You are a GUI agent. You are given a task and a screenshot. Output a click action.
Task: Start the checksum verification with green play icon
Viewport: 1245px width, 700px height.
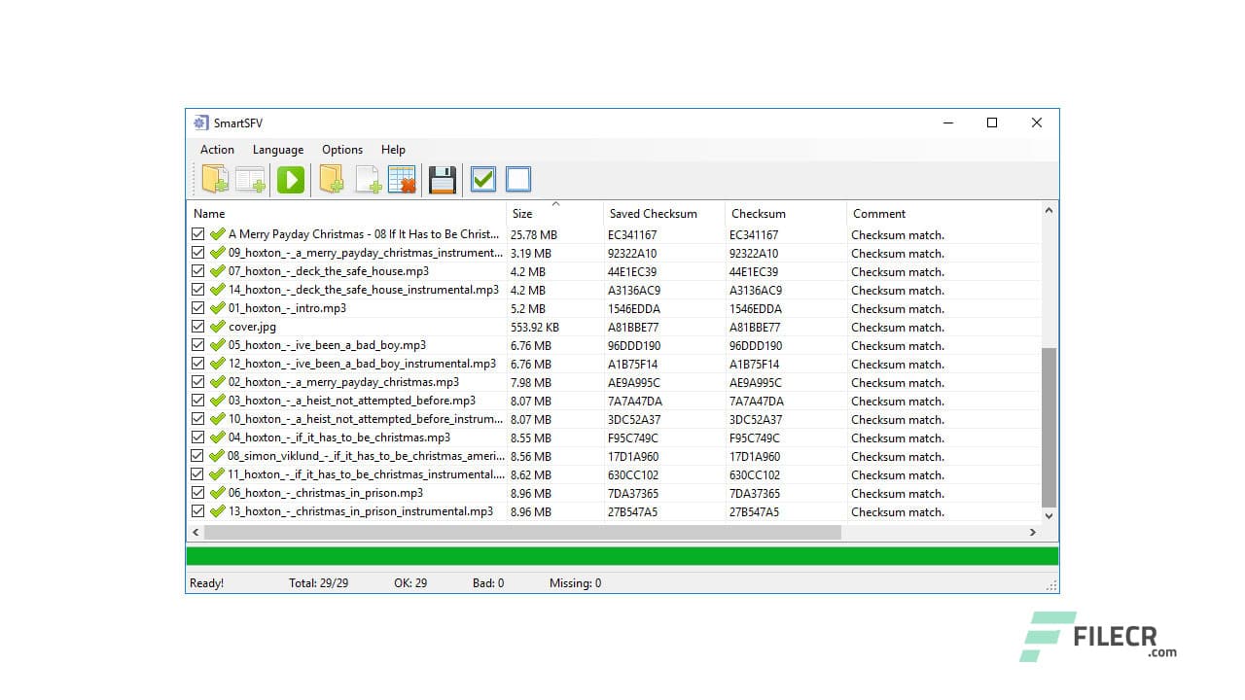pyautogui.click(x=290, y=179)
